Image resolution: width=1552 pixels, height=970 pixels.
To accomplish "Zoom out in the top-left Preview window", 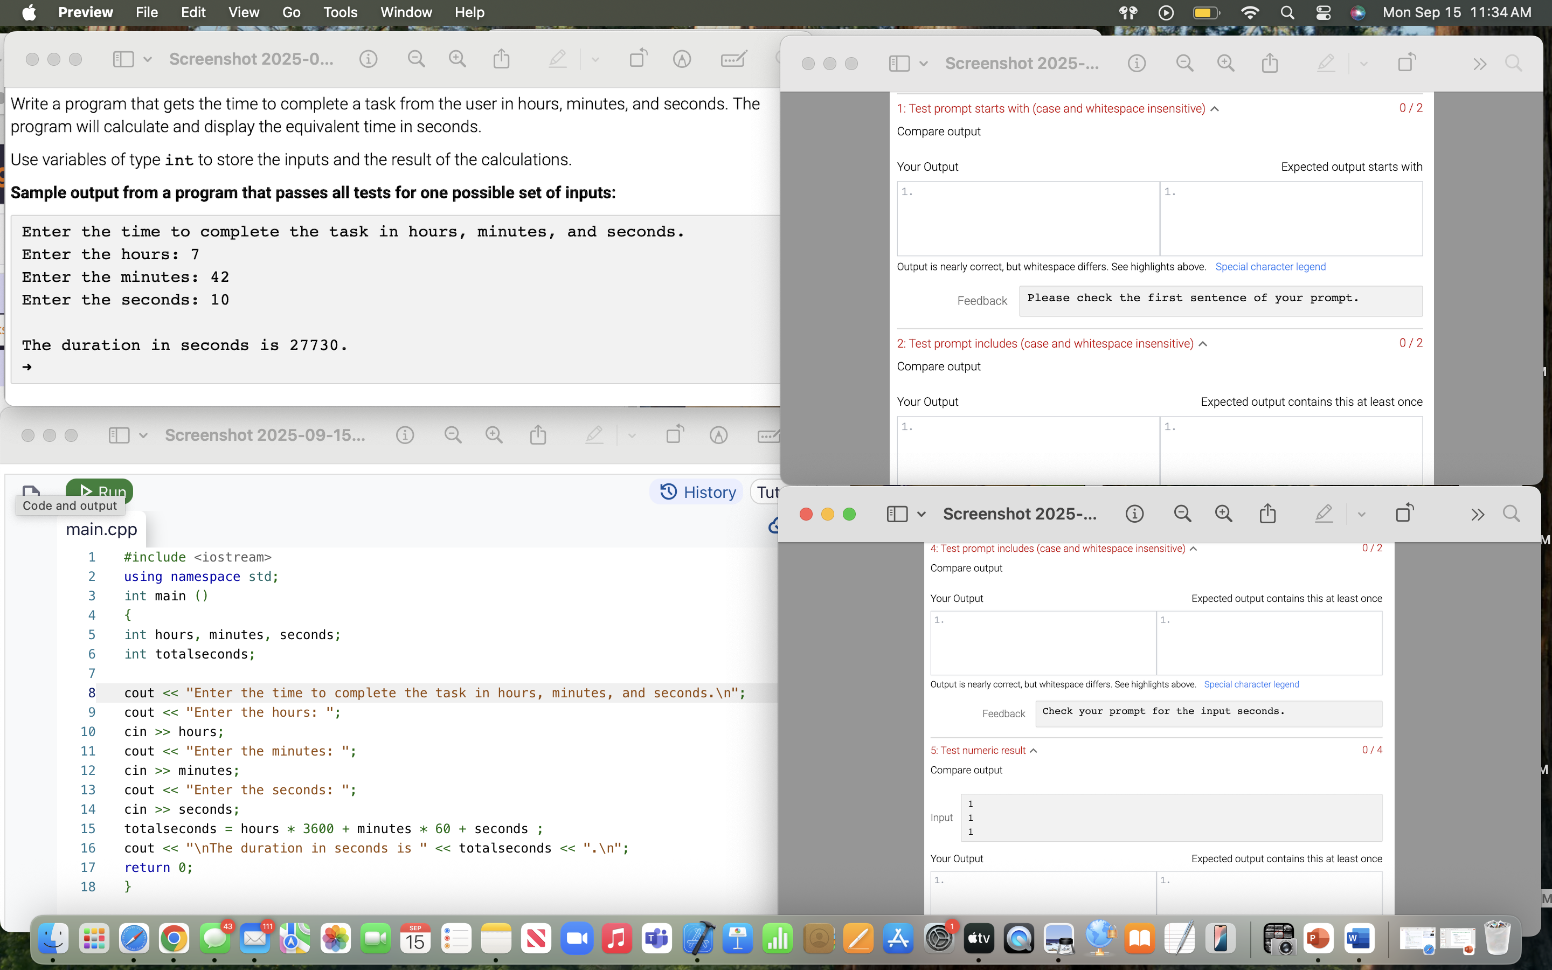I will [x=416, y=59].
